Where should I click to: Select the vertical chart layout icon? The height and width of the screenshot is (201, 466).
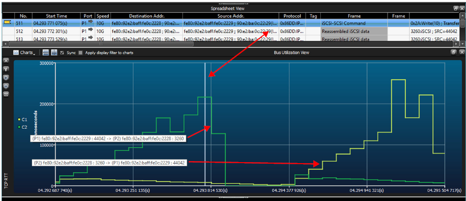[x=54, y=53]
